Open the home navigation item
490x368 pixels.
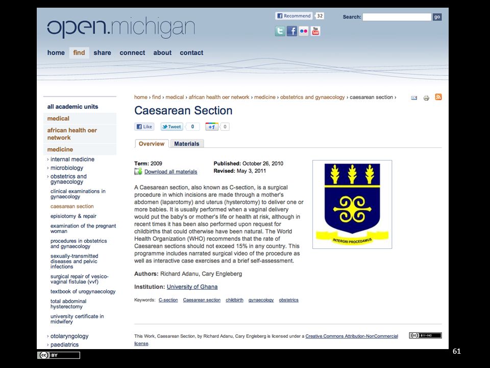[x=56, y=53]
